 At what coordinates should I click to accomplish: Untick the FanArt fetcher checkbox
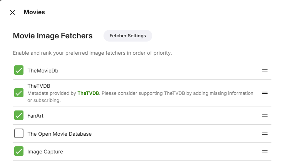coord(19,115)
